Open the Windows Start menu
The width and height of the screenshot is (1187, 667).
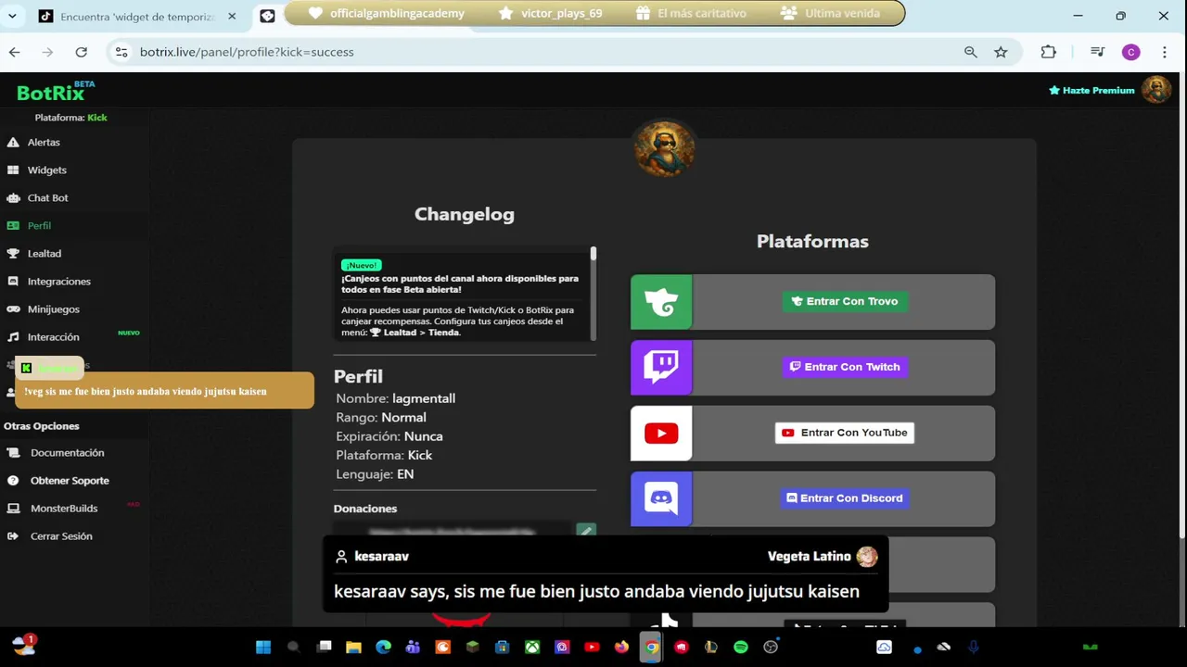coord(263,648)
